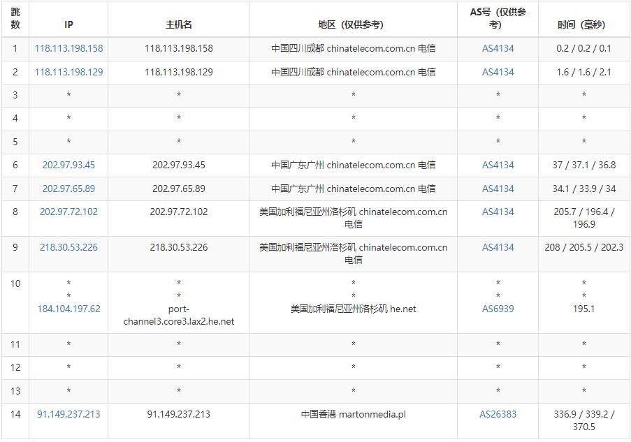Select time value 205.7 / 196.4 / 196.9
The height and width of the screenshot is (442, 631).
(x=584, y=218)
